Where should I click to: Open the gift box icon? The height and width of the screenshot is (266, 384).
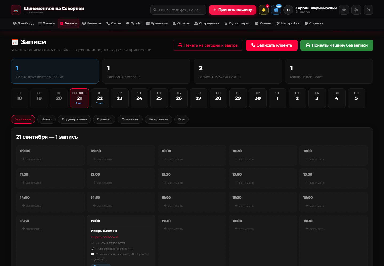pos(276,10)
